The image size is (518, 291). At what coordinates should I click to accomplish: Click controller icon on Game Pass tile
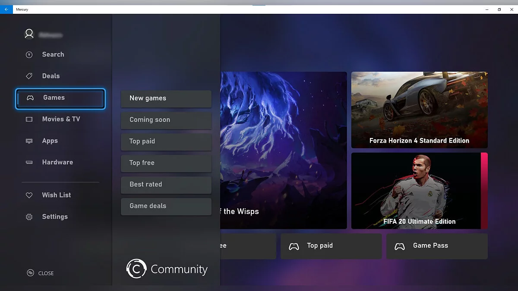400,246
